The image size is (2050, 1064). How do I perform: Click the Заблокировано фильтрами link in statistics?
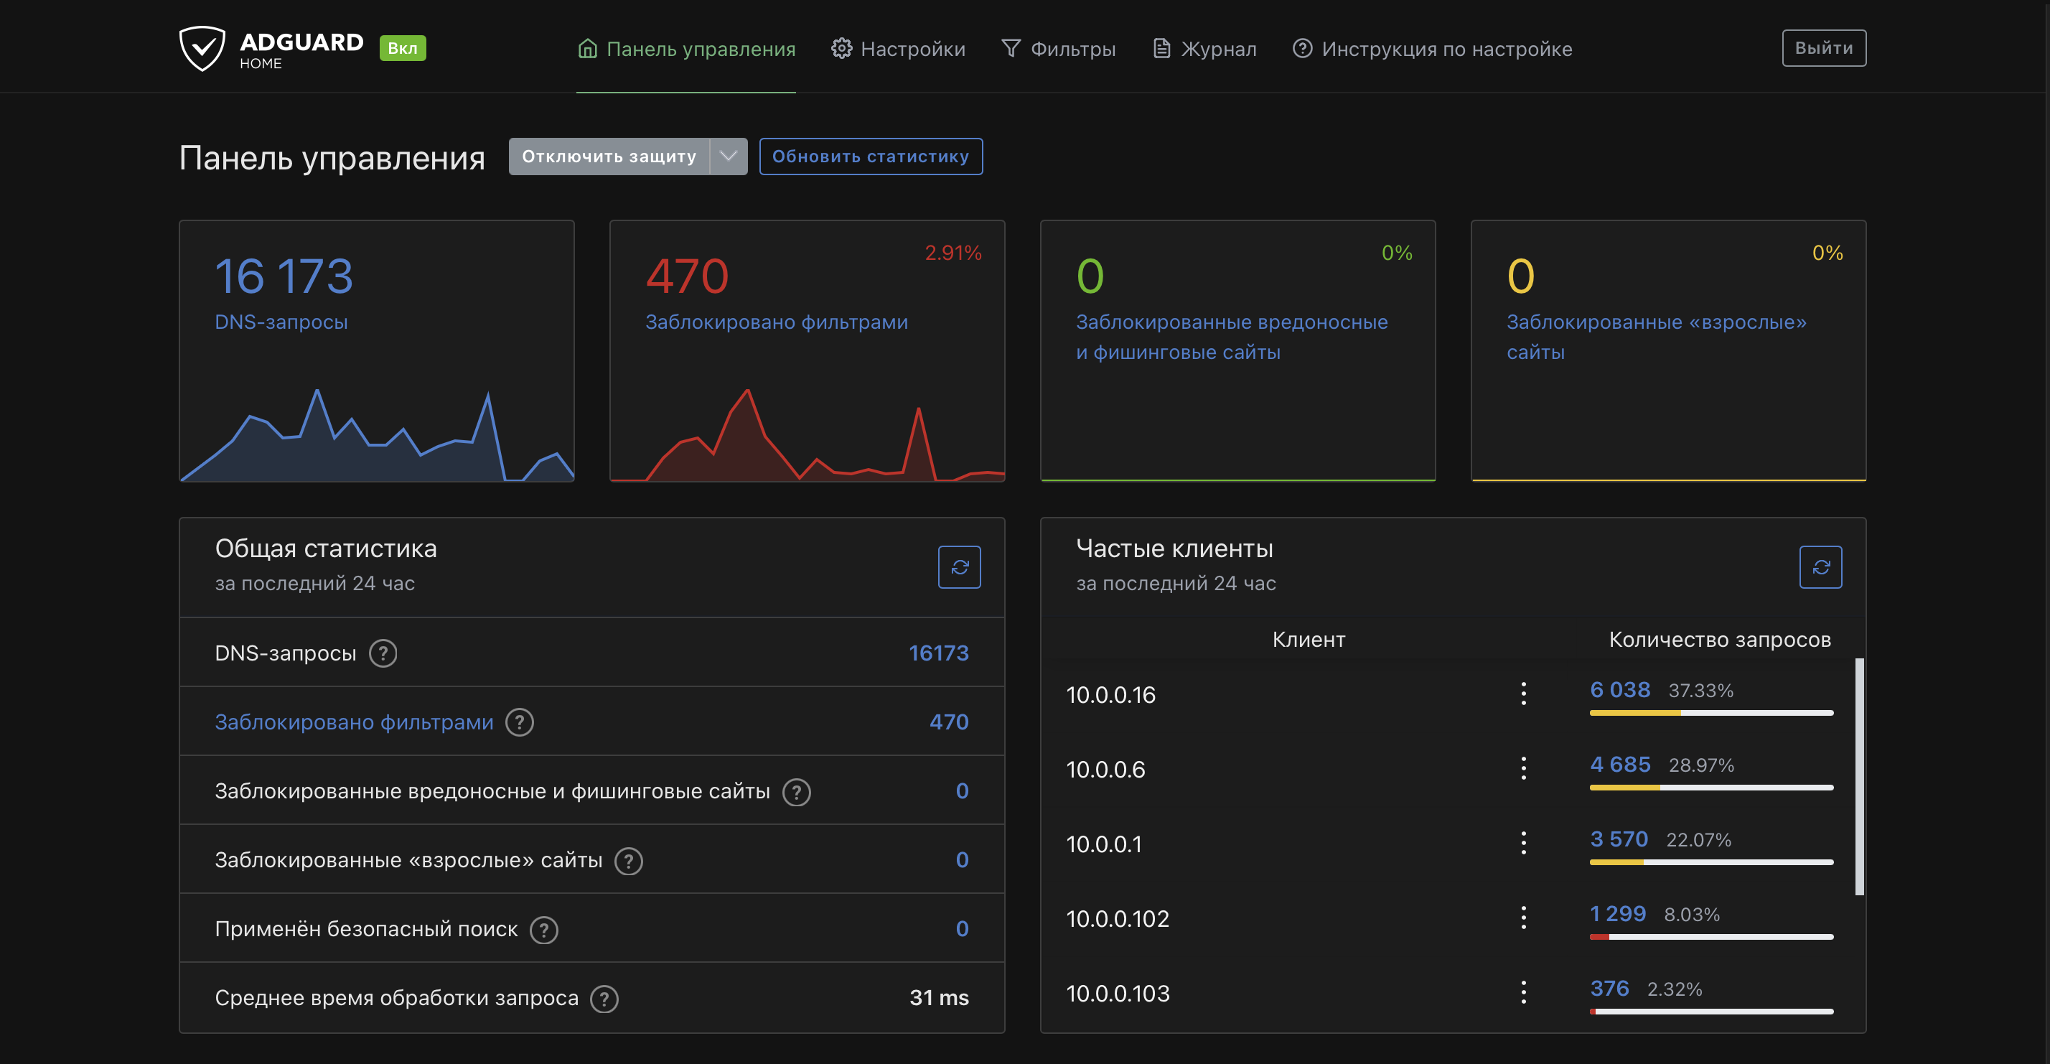click(354, 722)
